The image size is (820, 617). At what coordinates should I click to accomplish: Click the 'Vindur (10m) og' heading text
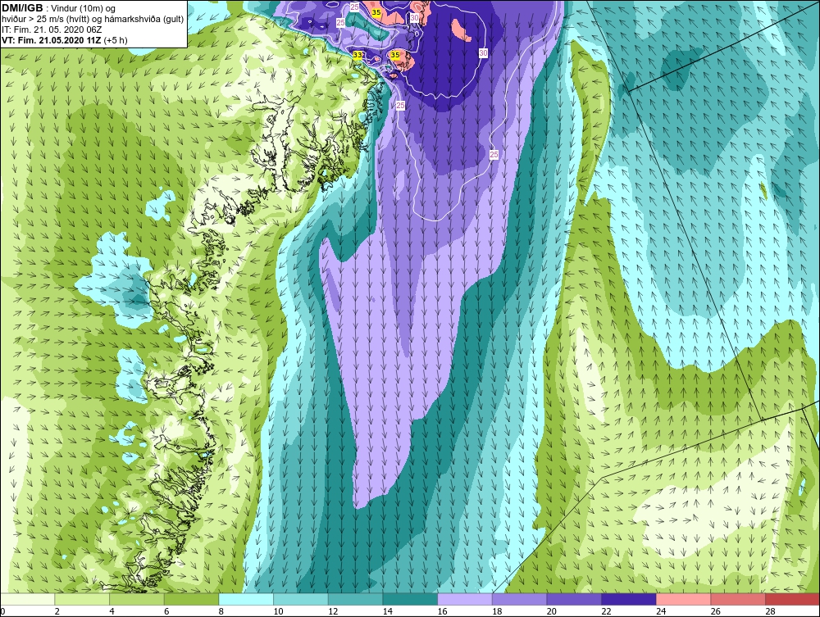(82, 8)
